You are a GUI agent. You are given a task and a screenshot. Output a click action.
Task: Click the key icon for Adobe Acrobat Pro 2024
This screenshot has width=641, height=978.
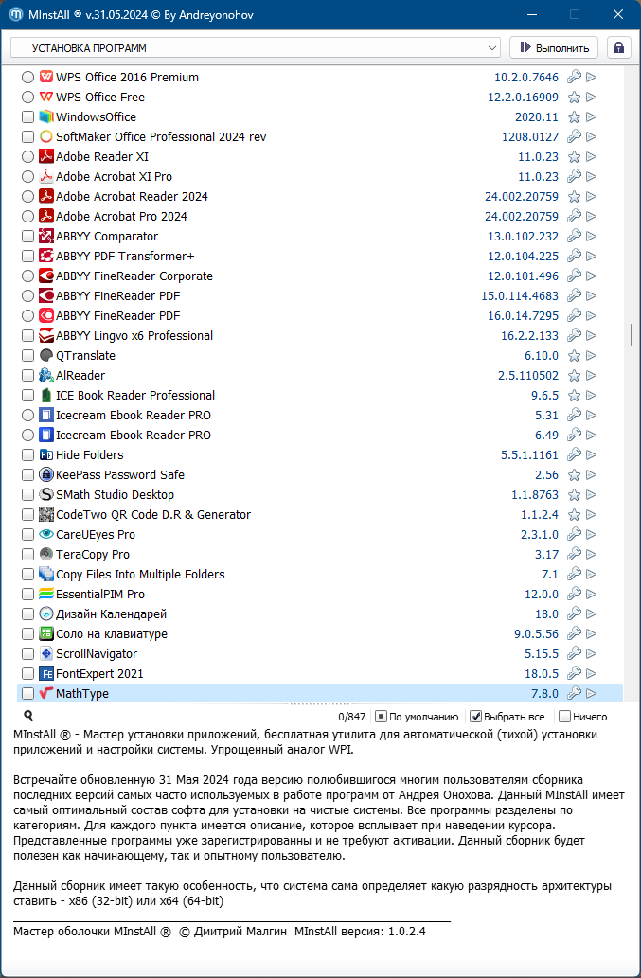574,217
